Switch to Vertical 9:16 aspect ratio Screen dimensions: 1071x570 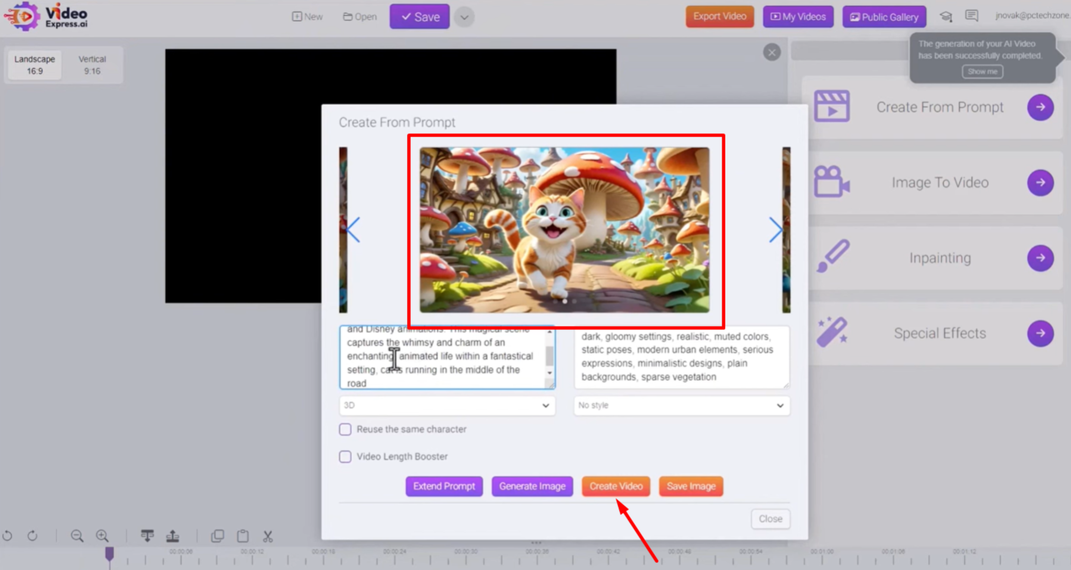[x=92, y=65]
